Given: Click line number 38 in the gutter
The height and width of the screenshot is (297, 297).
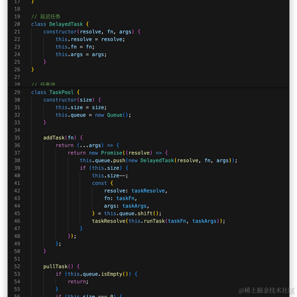Looking at the screenshot, I should (17, 161).
